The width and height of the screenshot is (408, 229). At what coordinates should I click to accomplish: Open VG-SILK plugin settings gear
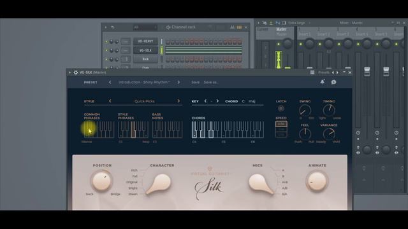pyautogui.click(x=76, y=73)
